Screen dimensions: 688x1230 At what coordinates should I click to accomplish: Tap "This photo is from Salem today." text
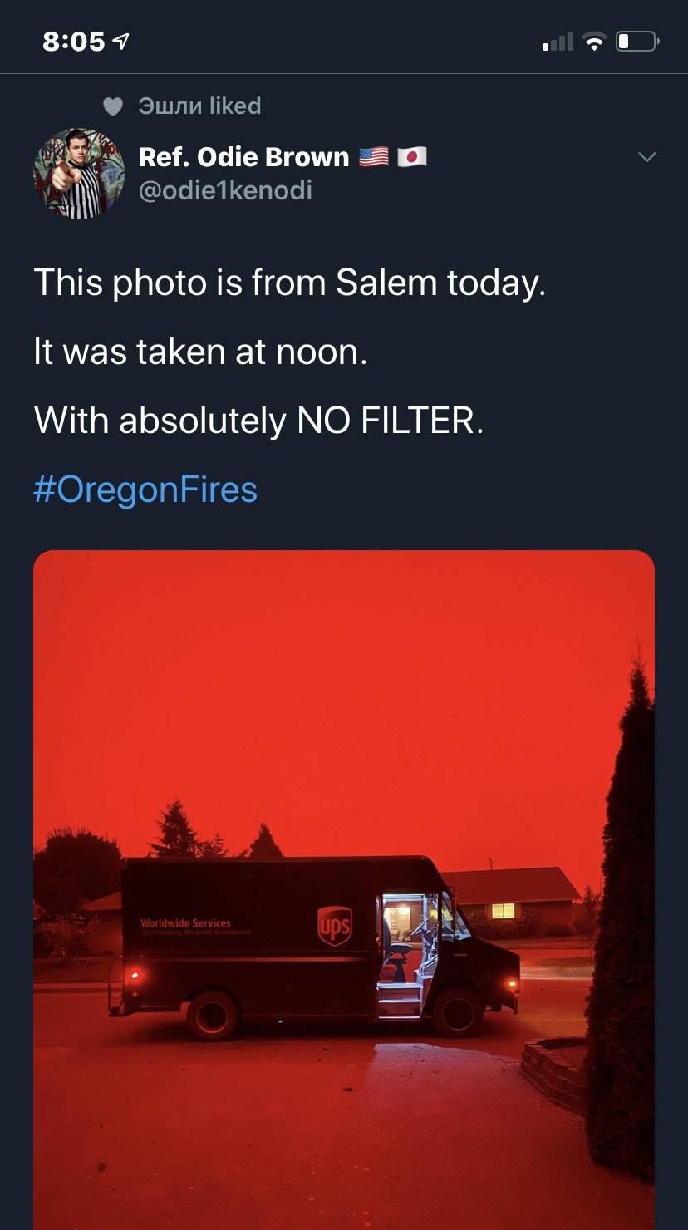tap(290, 283)
